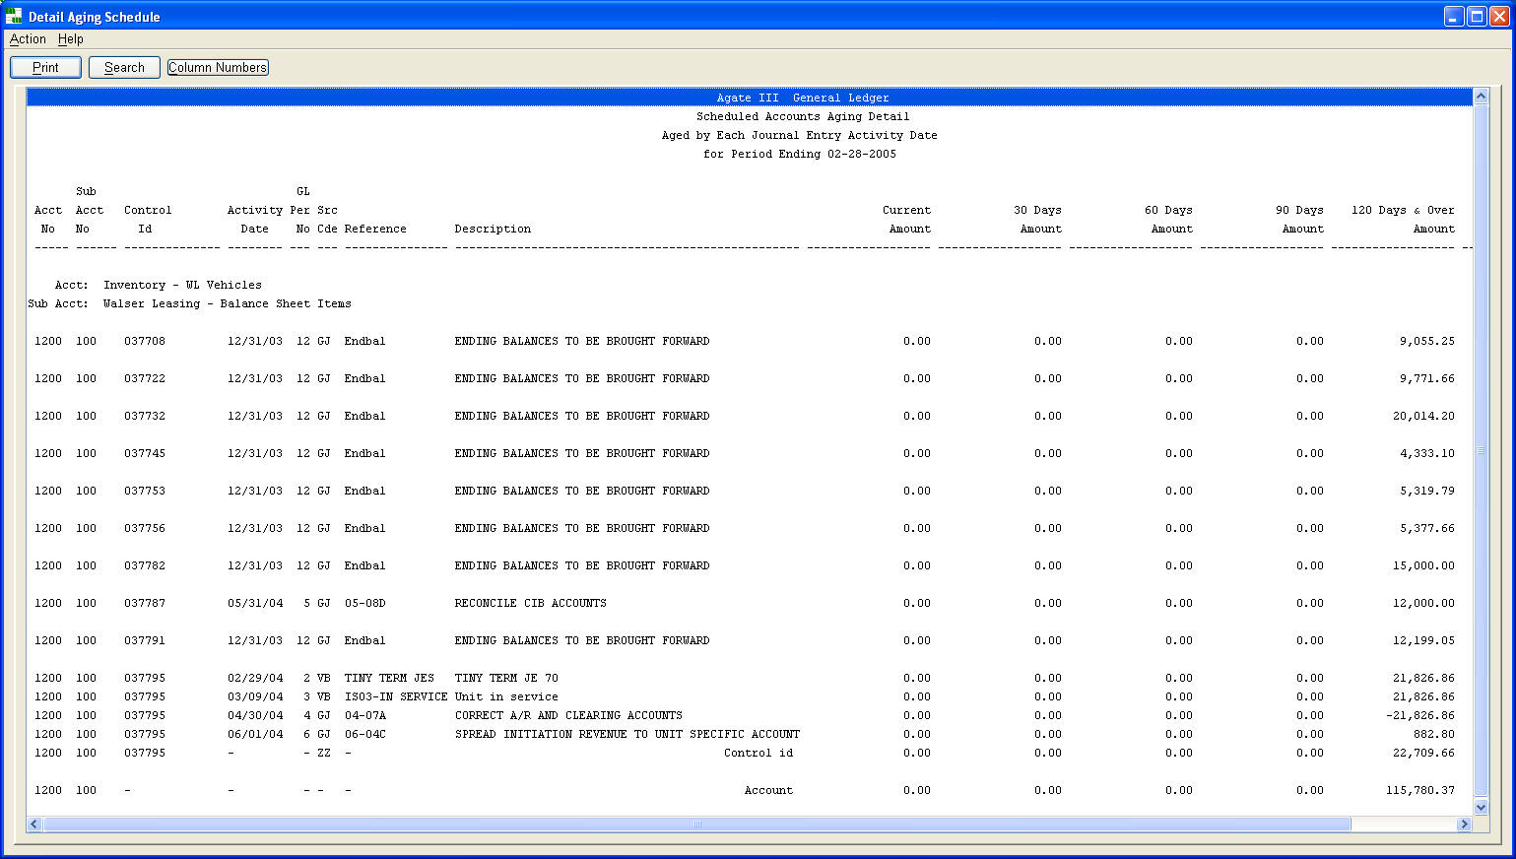The width and height of the screenshot is (1516, 859).
Task: Click the Period Ending 02-28-2005 line
Action: (x=800, y=154)
